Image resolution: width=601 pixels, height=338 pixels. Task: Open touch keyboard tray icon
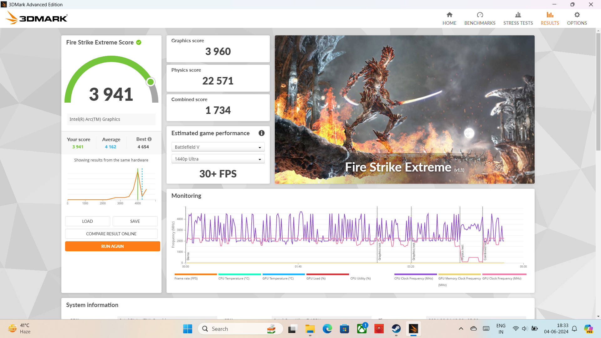tap(486, 329)
